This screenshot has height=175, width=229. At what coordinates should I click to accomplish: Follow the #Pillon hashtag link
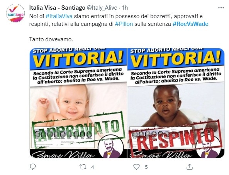(124, 24)
